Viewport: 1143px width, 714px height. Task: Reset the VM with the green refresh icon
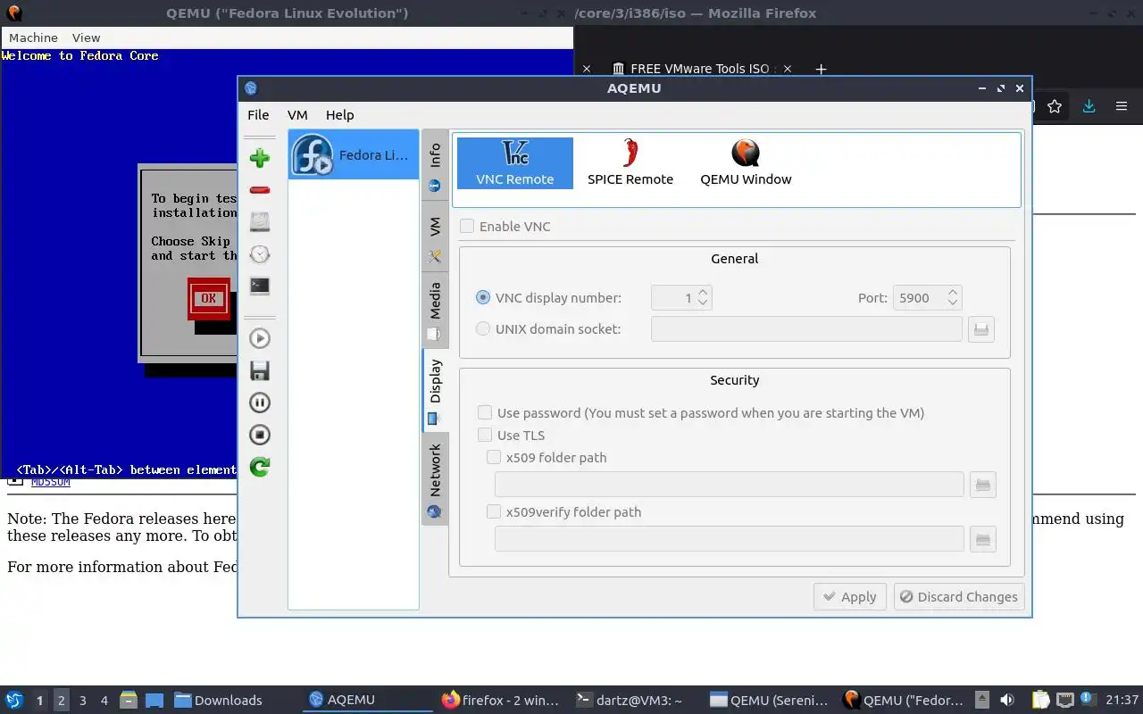tap(260, 467)
